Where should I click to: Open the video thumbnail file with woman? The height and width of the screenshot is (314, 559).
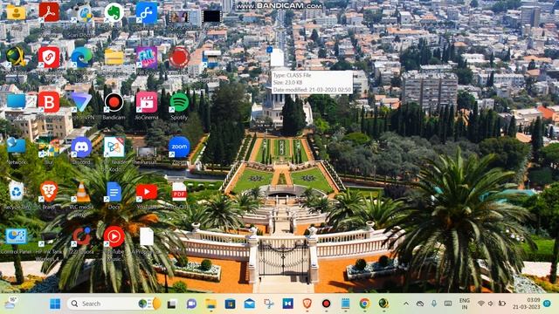(179, 16)
